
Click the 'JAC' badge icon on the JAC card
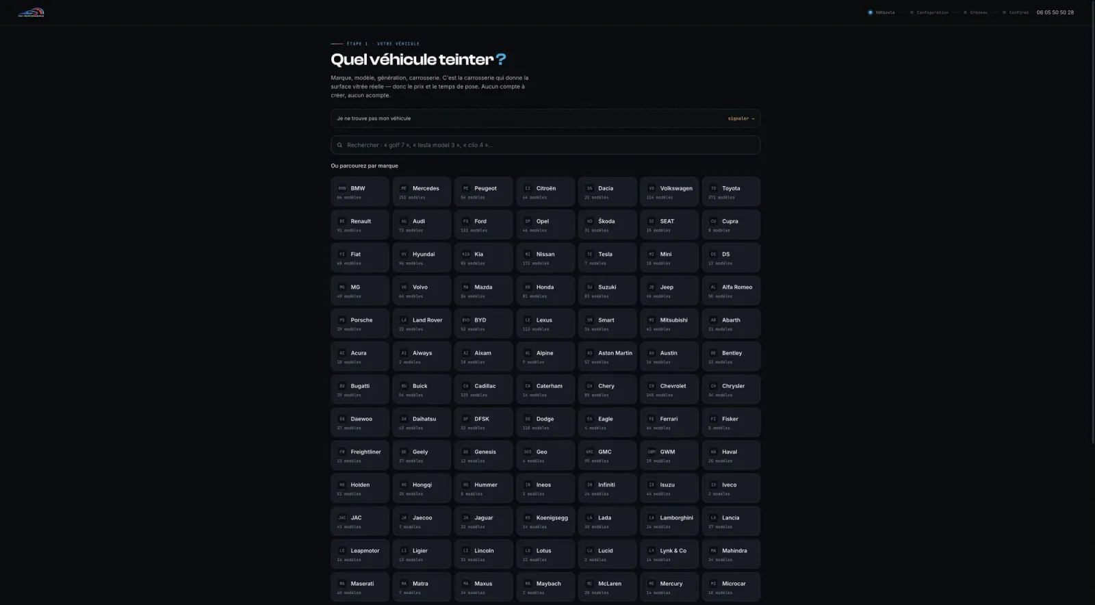coord(342,518)
